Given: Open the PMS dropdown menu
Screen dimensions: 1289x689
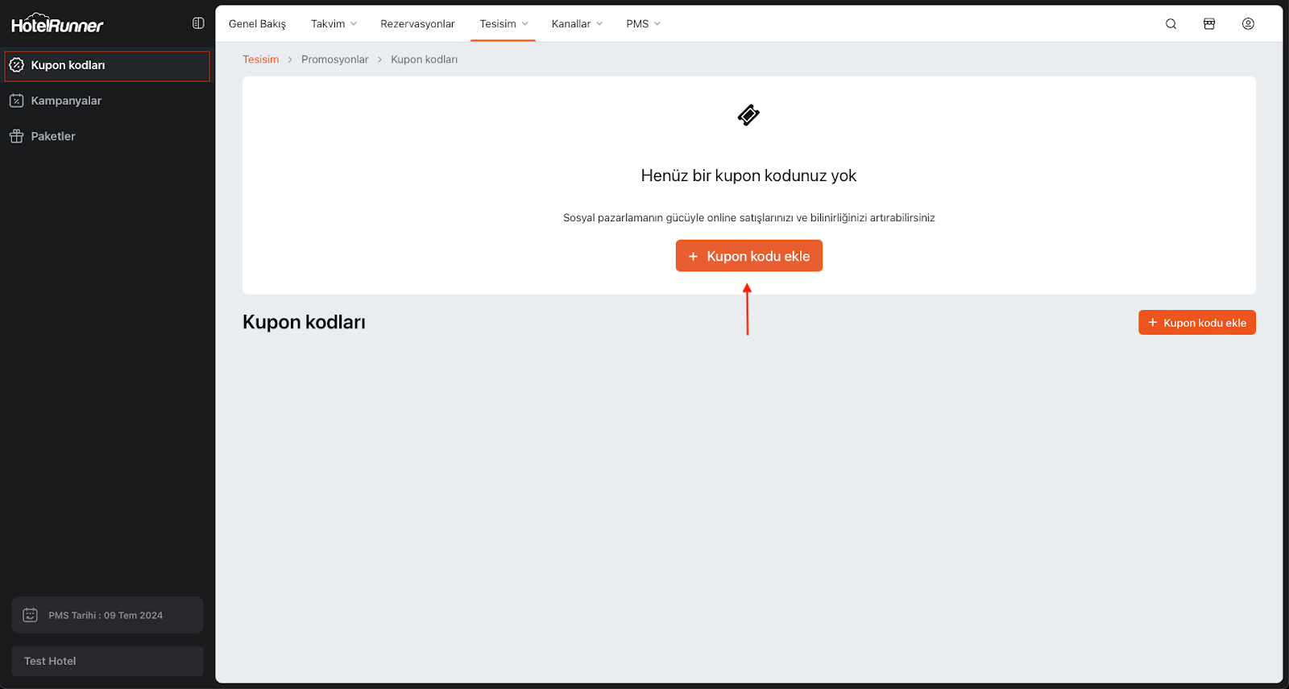Looking at the screenshot, I should pyautogui.click(x=643, y=23).
